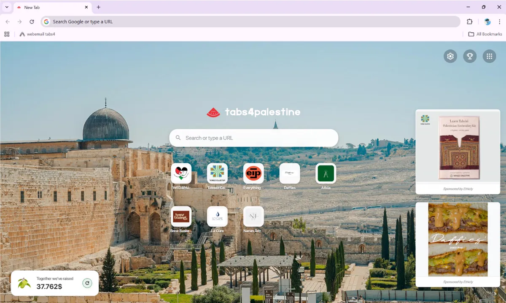Open the Nanas Tatreez shortcut tile
This screenshot has height=303, width=506.
253,217
